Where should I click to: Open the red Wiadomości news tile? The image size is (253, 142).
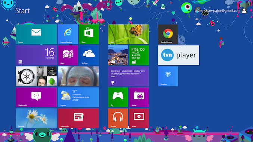78,119
